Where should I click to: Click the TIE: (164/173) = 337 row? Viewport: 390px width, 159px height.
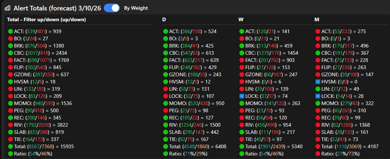point(34,139)
